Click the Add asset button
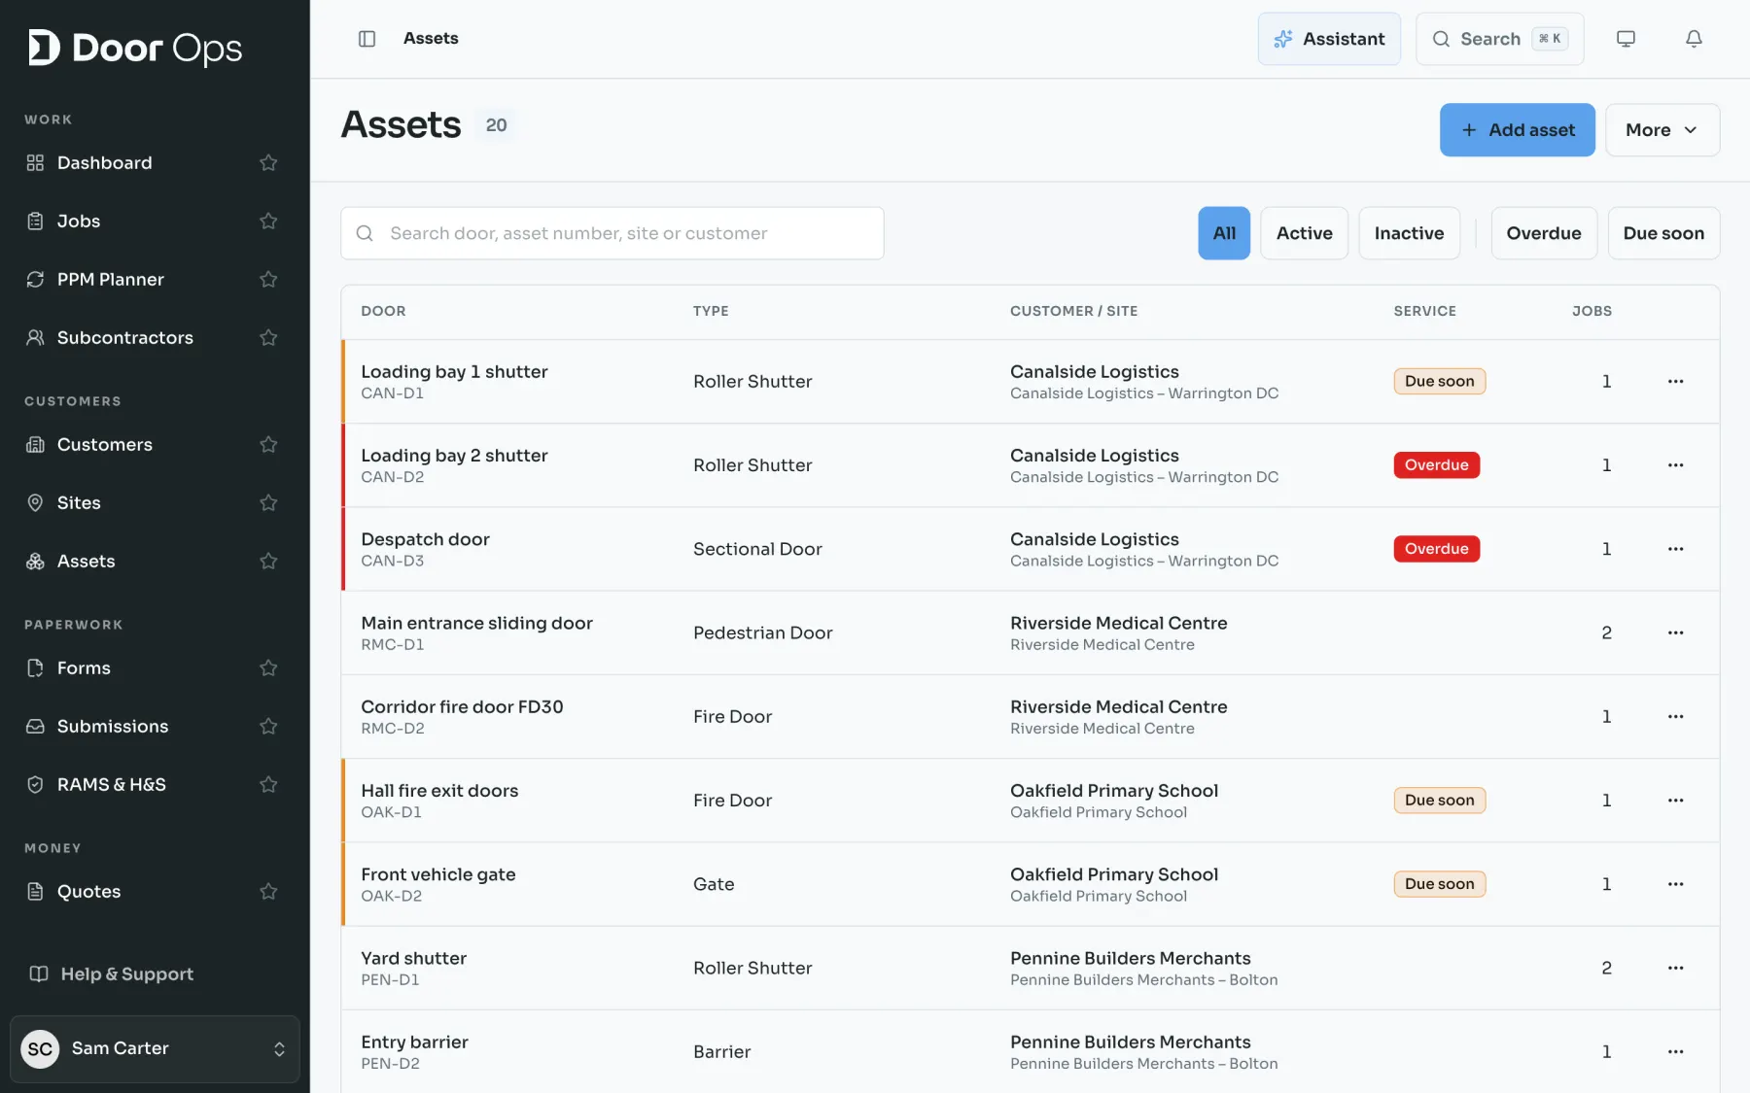This screenshot has width=1750, height=1093. pyautogui.click(x=1517, y=130)
